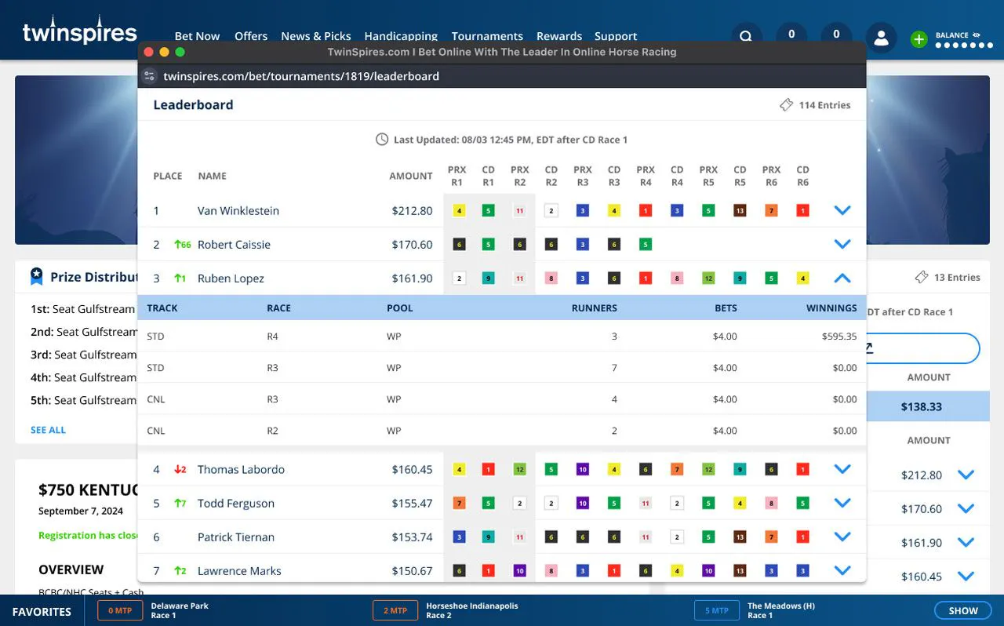The image size is (1004, 626).
Task: Click the ticket icon beside 114 Entries
Action: tap(786, 105)
